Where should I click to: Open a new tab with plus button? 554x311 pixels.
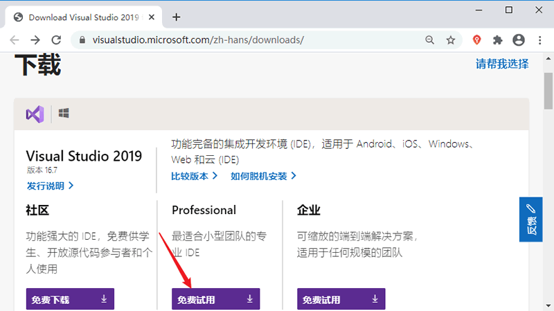[x=177, y=17]
